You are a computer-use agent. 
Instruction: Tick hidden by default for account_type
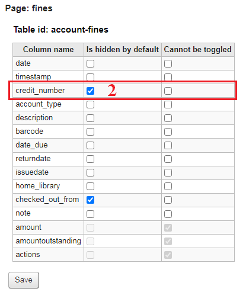tap(90, 104)
